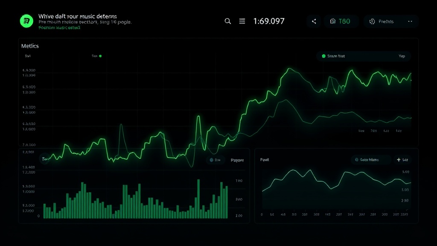Open search with the magnifier icon

coord(228,21)
